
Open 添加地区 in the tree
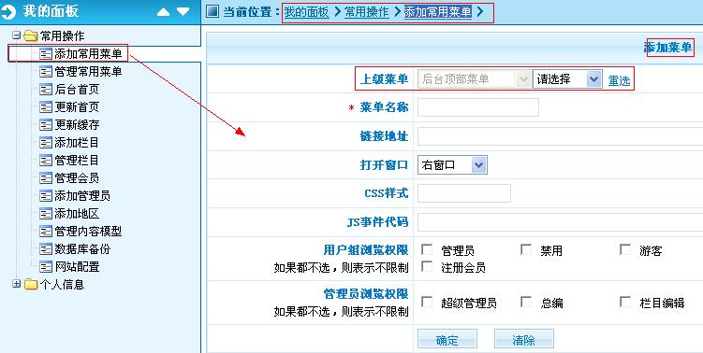77,214
